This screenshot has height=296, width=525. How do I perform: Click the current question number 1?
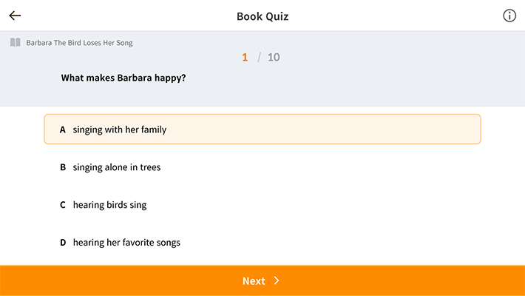tap(245, 57)
